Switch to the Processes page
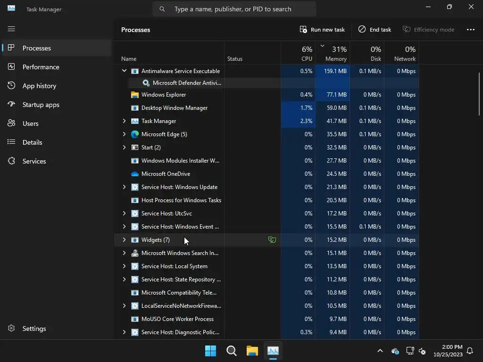483x362 pixels. 57,48
